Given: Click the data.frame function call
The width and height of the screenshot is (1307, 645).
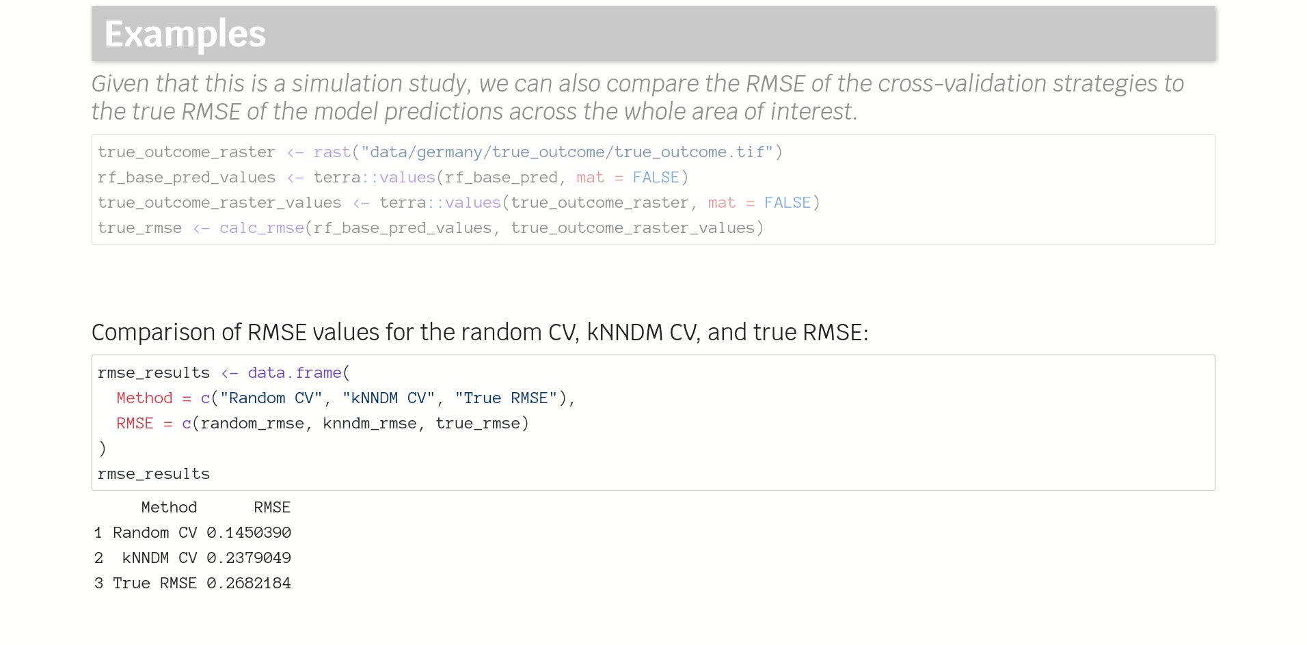Looking at the screenshot, I should point(294,372).
